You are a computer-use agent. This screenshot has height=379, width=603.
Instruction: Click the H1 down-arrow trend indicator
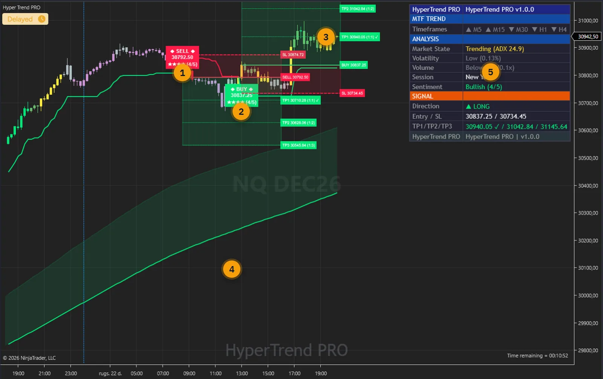point(534,29)
